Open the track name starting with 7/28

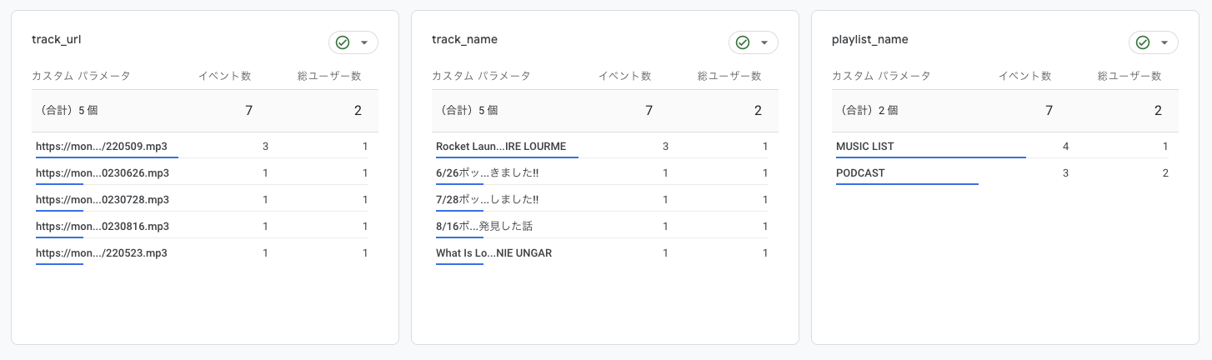click(x=488, y=200)
